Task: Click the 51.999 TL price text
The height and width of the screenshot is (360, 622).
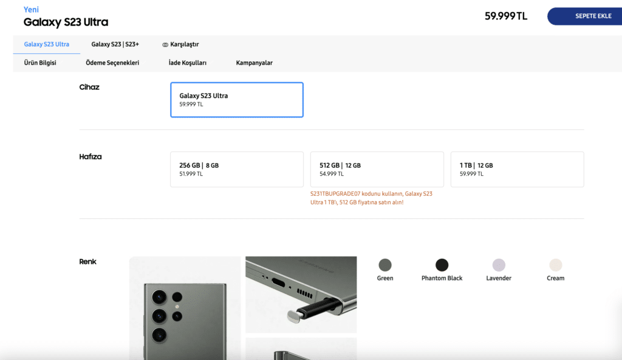Action: tap(191, 174)
